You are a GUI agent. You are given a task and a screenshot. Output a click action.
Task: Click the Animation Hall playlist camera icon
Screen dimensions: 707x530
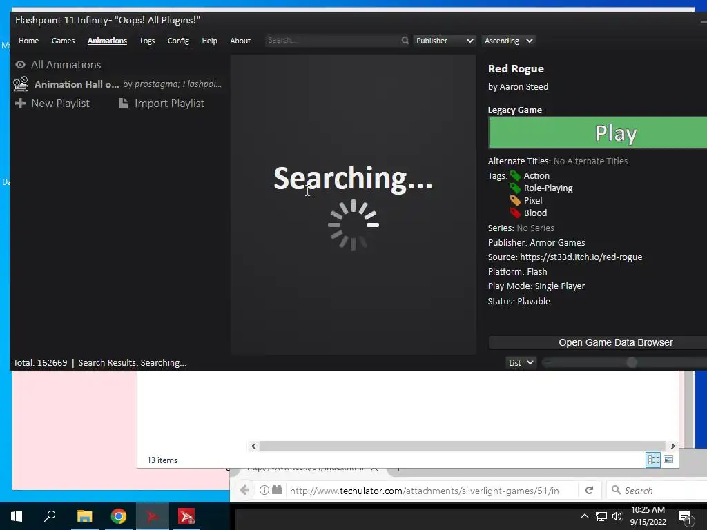coord(21,84)
